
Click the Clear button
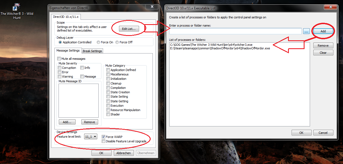coord(323,53)
